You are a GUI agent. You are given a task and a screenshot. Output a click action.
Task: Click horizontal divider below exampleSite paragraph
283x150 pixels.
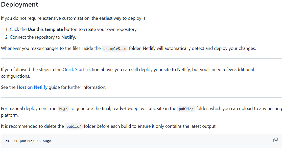141,59
